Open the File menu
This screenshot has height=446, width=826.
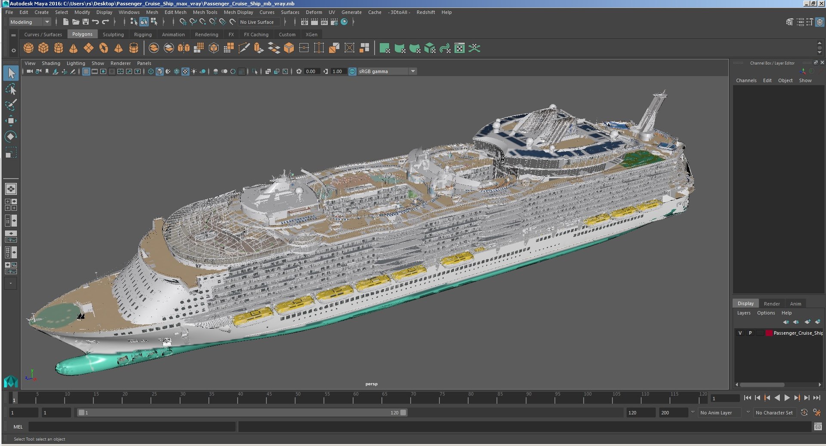9,12
